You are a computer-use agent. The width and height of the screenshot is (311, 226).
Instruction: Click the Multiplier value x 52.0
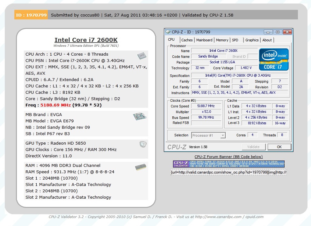(x=206, y=112)
